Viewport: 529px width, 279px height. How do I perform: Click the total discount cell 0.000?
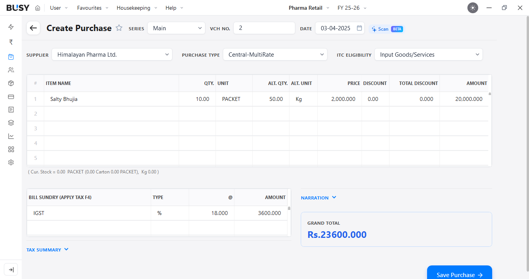414,99
